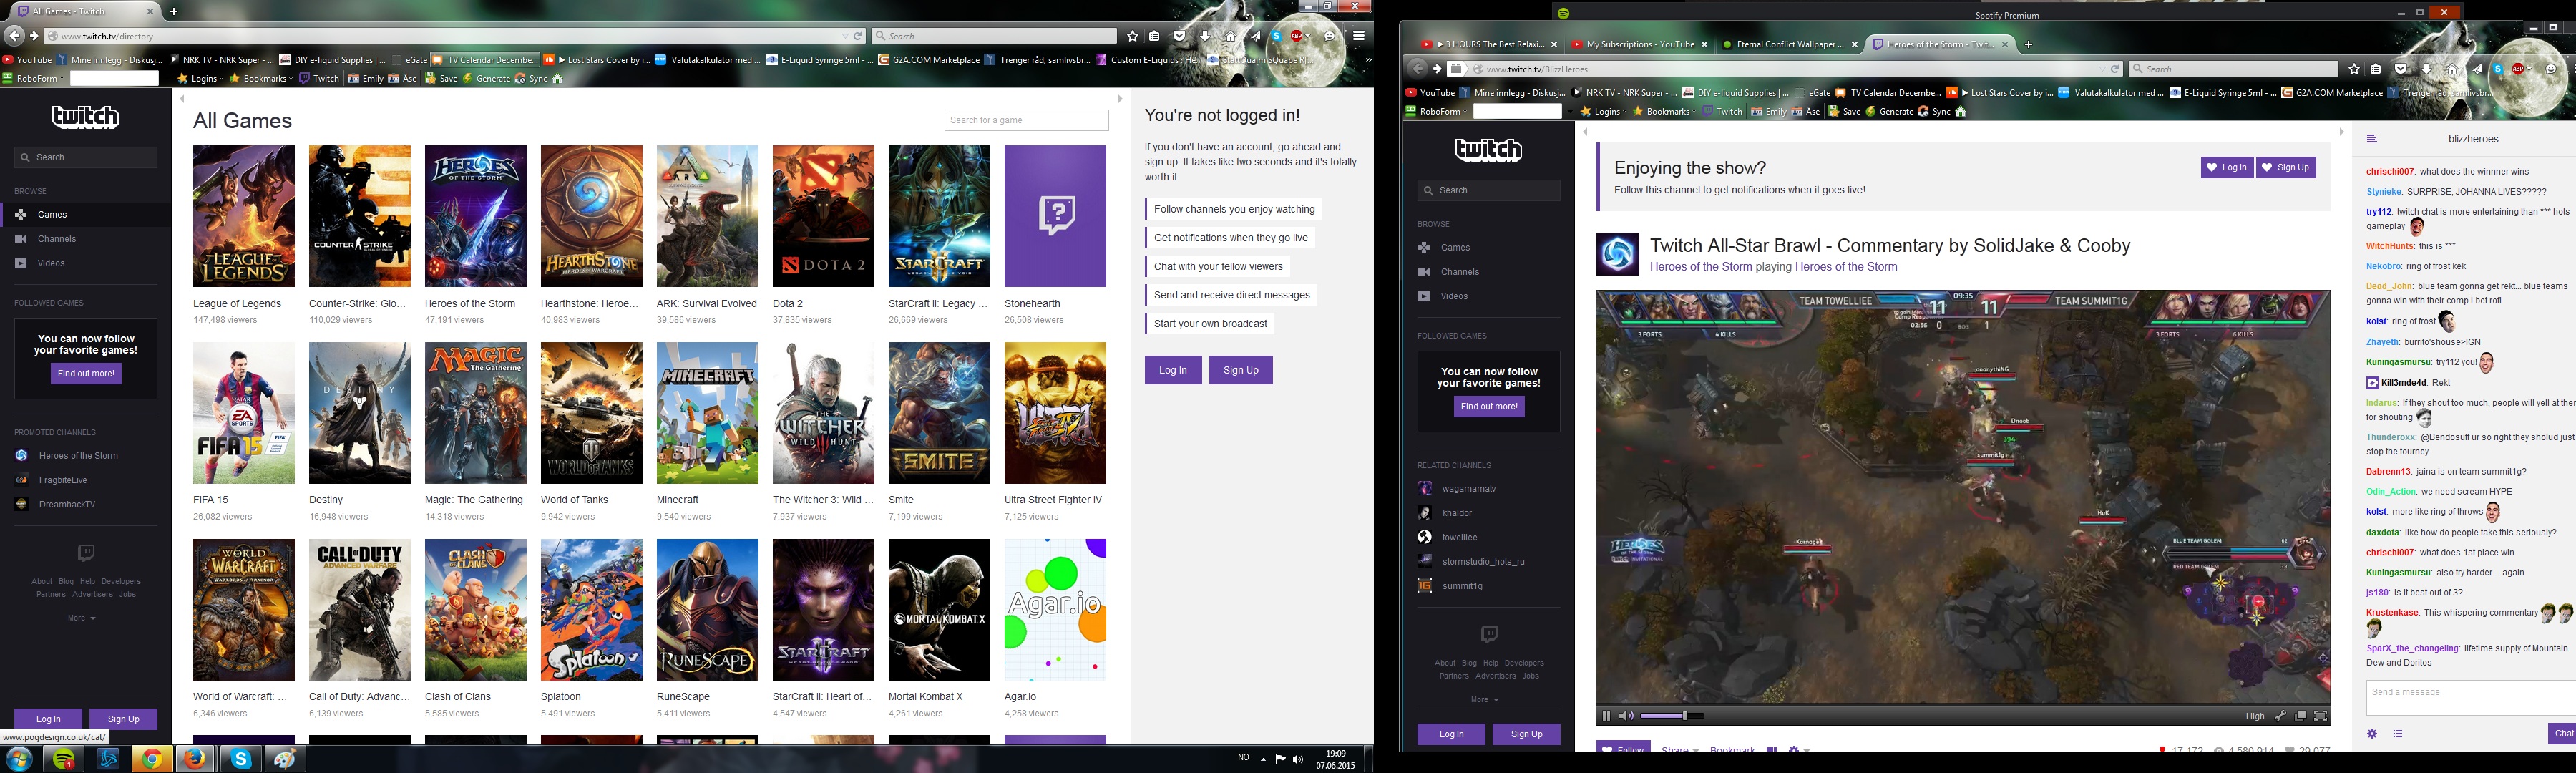Click Sign Up button beside directory Log In
Viewport: 2576px width, 773px height.
coord(1241,370)
